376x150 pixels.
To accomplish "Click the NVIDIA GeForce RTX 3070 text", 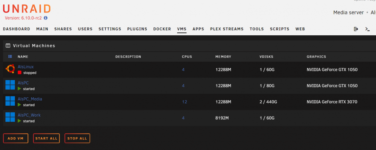I will click(332, 102).
